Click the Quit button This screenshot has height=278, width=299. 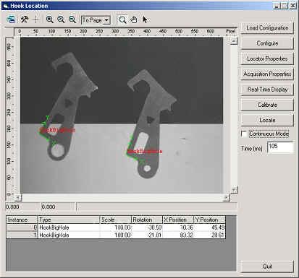267,266
